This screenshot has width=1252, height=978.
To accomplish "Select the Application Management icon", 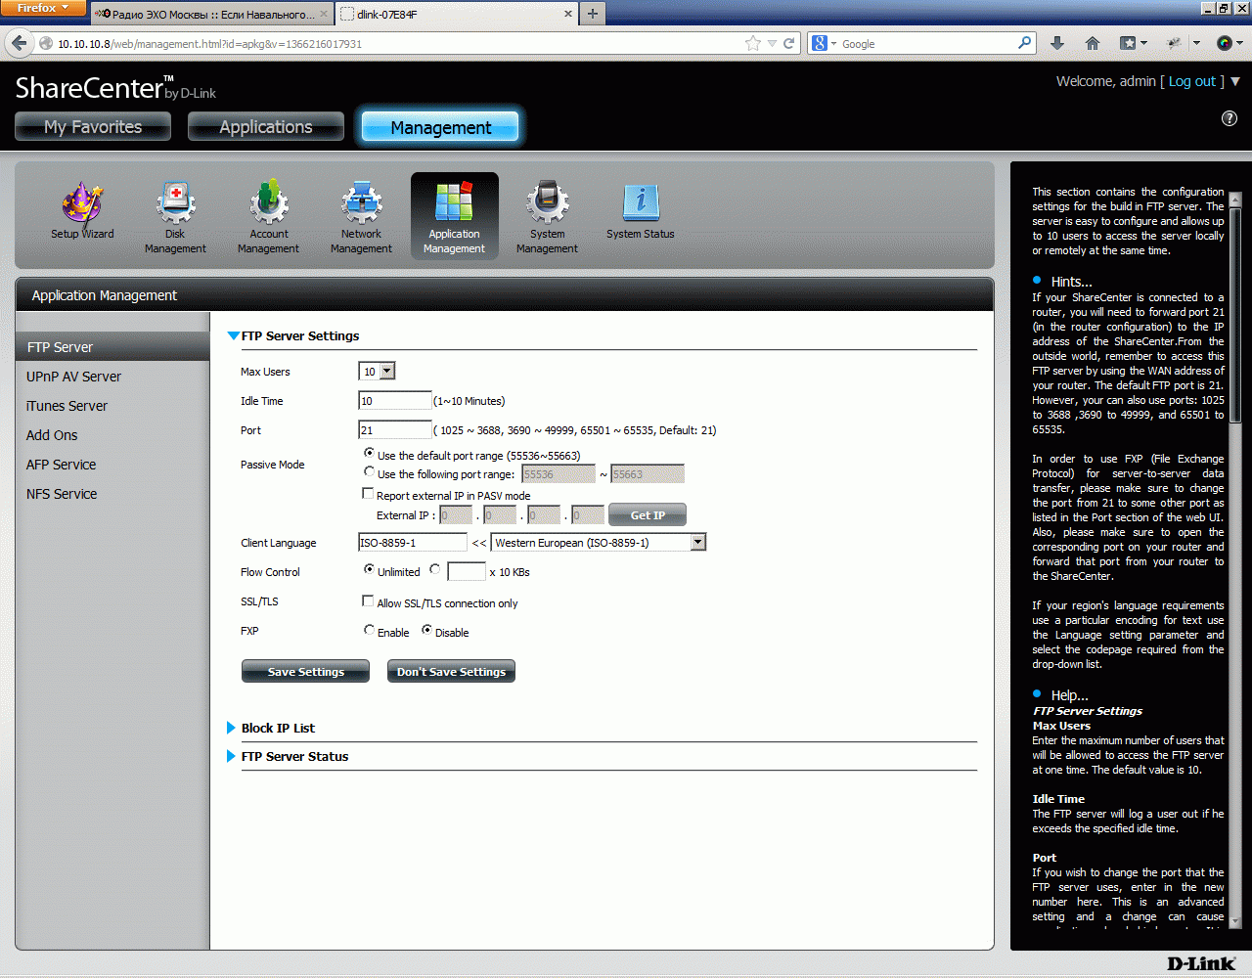I will [454, 216].
